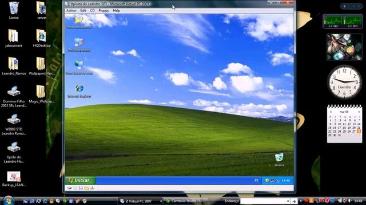
Task: Click the volume speaker icon in system tray
Action: click(x=349, y=200)
